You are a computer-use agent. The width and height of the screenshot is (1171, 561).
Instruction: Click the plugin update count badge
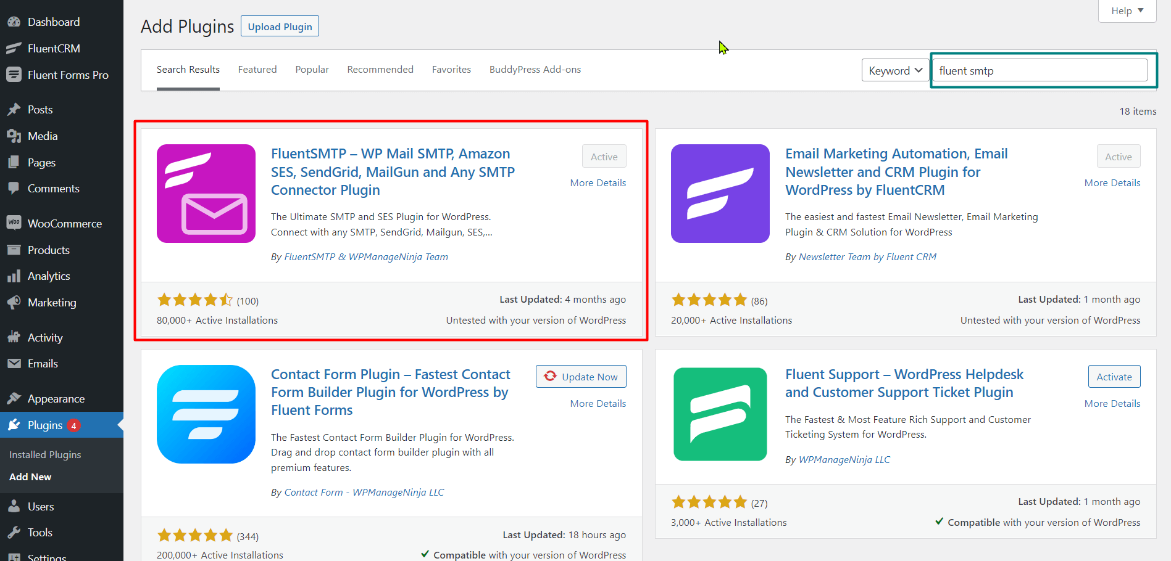[73, 425]
